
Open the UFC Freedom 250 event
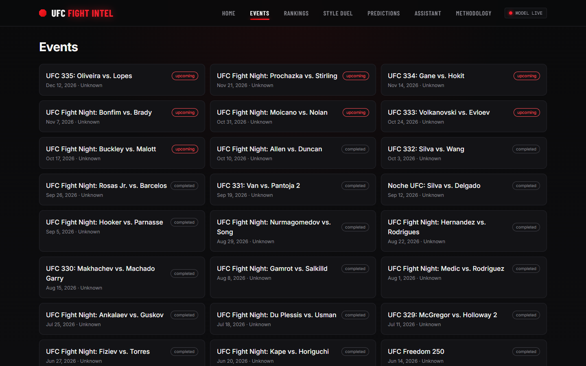click(x=464, y=353)
